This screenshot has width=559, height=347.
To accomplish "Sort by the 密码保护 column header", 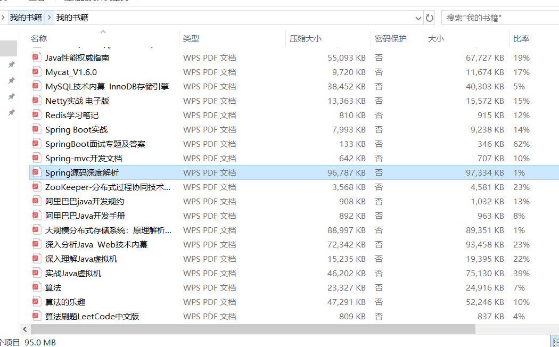I will click(x=391, y=38).
